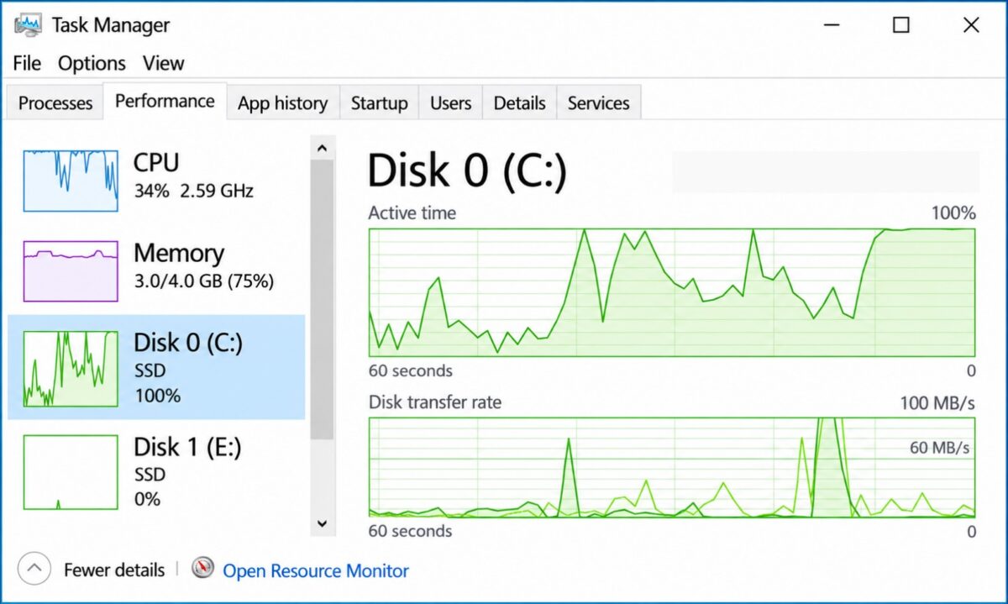Image resolution: width=1008 pixels, height=604 pixels.
Task: Collapse view with the Fewer details chevron
Action: tap(34, 570)
